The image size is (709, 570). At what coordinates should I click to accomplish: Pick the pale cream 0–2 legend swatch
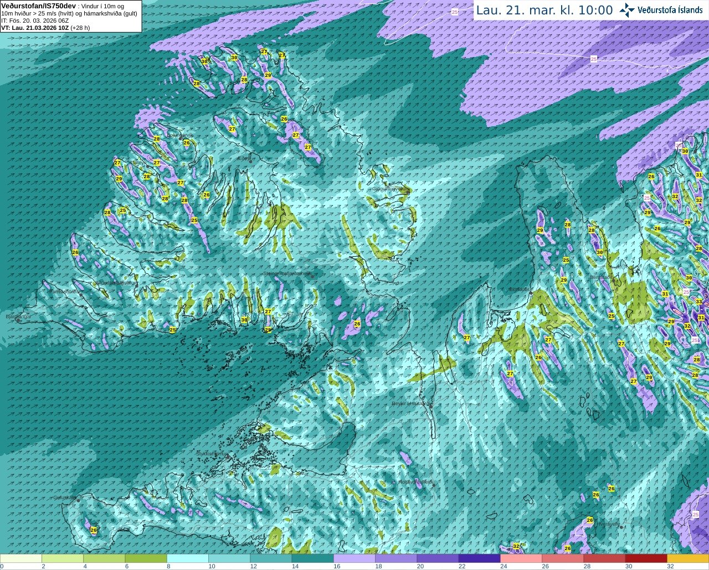coord(21,558)
